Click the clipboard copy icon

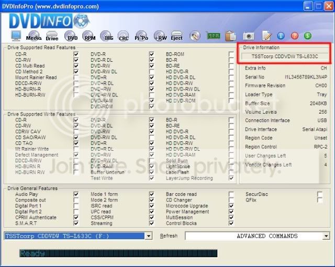tap(230, 36)
